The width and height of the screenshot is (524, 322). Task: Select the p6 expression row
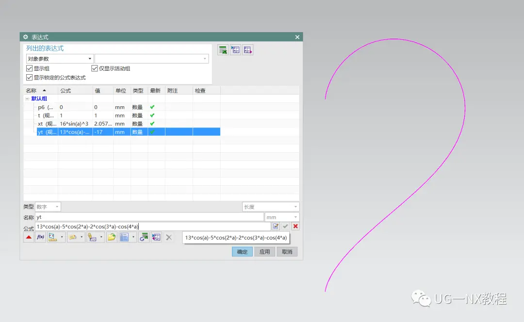tap(128, 107)
